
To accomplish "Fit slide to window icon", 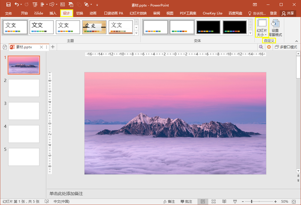I will pos(293,201).
